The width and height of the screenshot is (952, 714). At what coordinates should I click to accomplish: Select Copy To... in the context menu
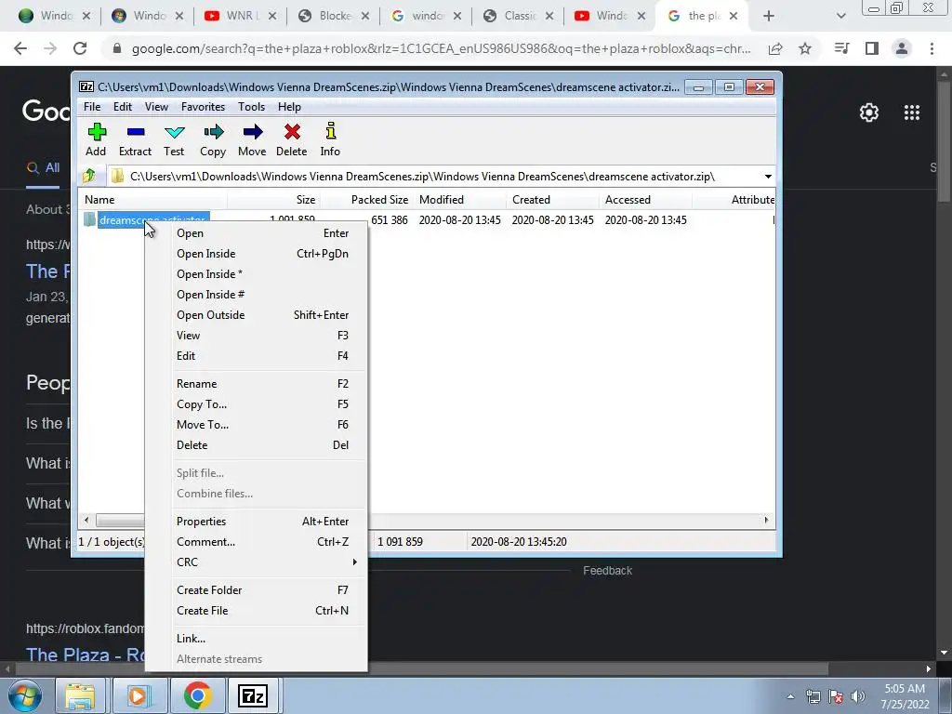point(256,404)
